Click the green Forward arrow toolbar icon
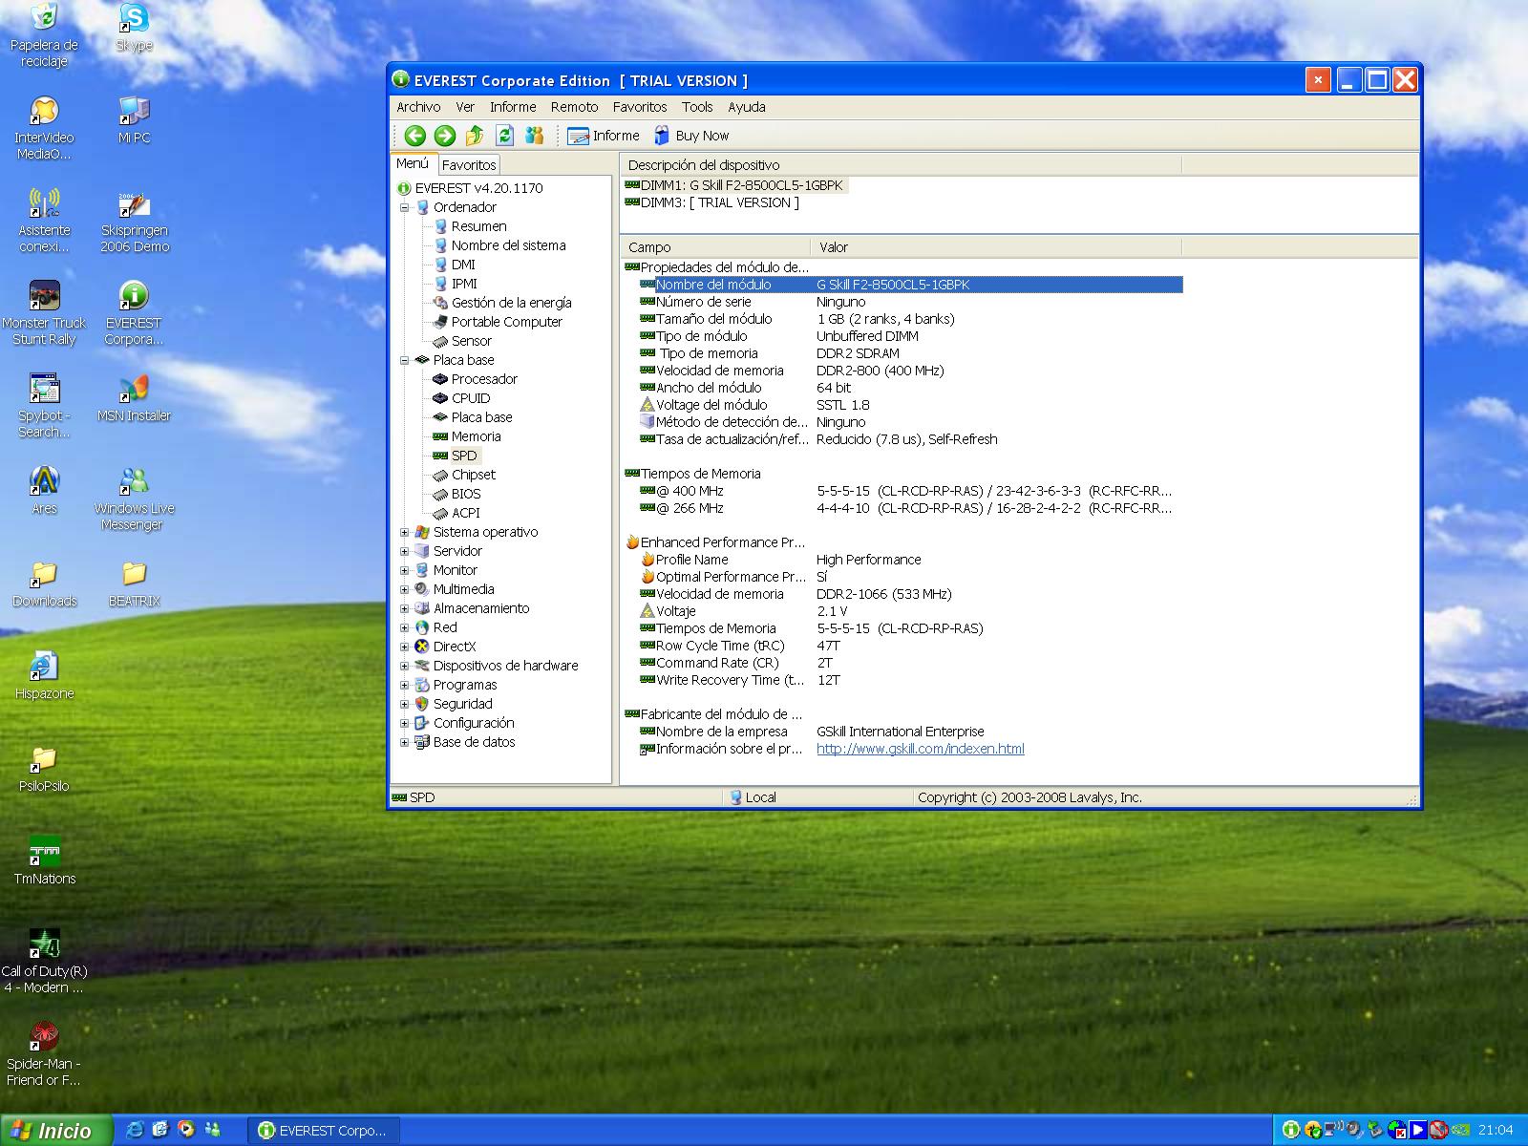Image resolution: width=1528 pixels, height=1146 pixels. coord(444,136)
